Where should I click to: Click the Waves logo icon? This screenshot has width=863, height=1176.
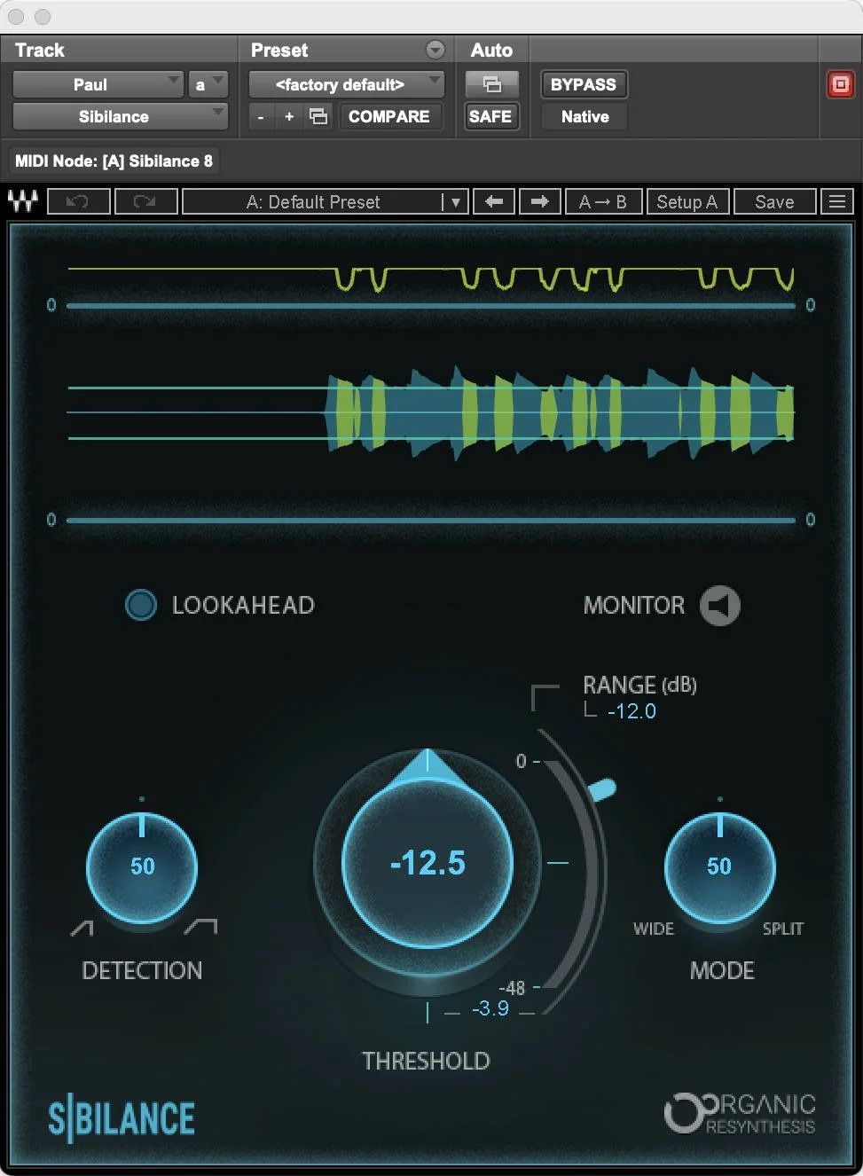tap(22, 202)
